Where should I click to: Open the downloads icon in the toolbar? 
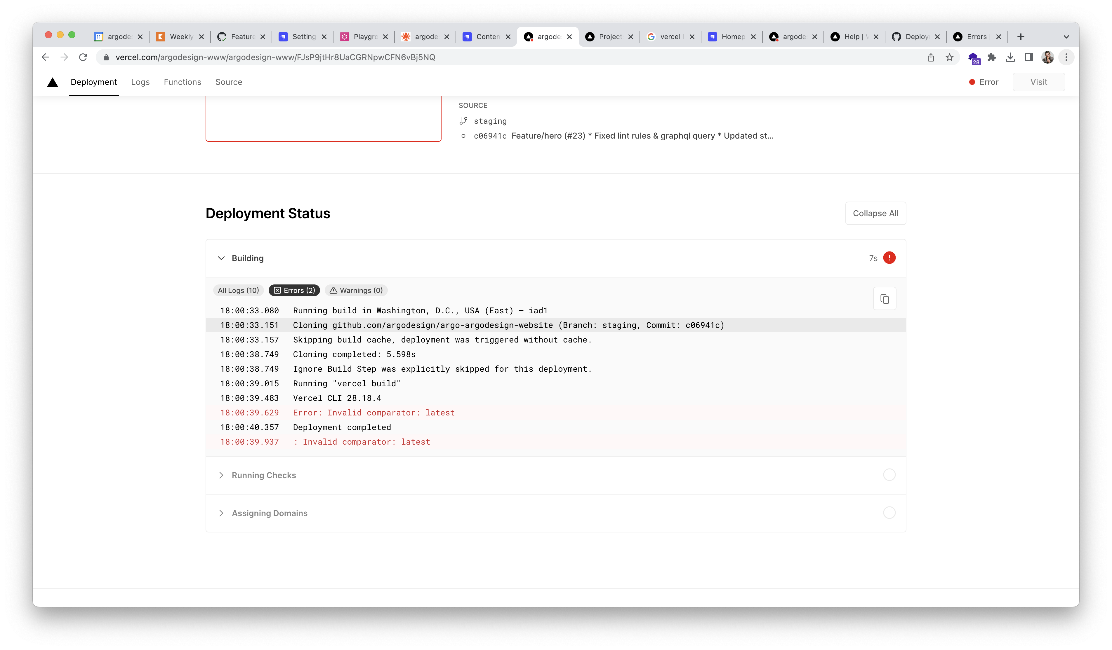[x=1010, y=57]
